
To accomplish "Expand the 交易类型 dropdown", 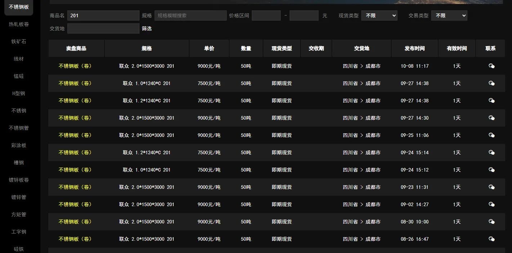I will pos(449,15).
